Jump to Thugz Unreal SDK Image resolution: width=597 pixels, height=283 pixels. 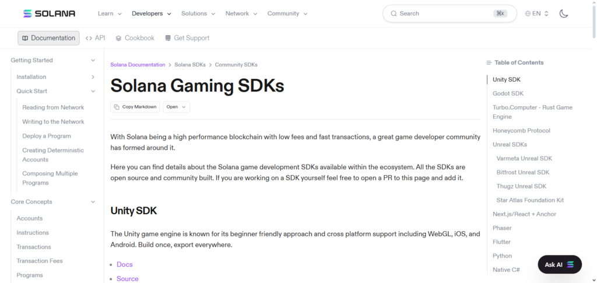(521, 186)
